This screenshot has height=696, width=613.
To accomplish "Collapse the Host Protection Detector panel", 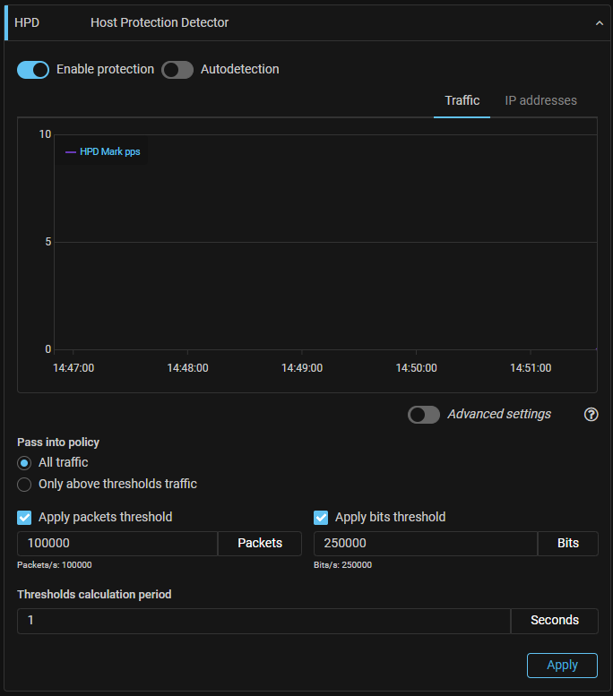I will [600, 23].
